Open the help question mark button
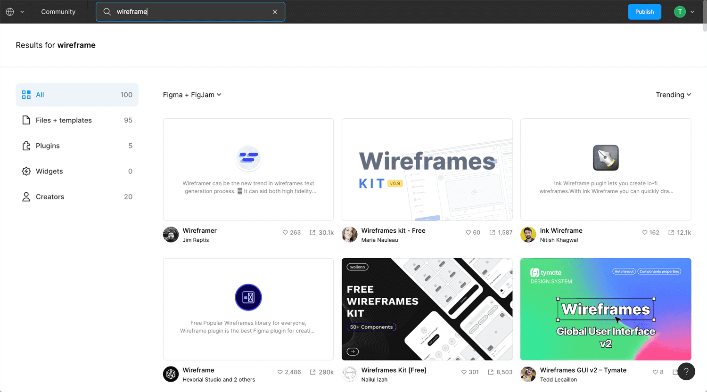The width and height of the screenshot is (707, 392). click(x=686, y=371)
